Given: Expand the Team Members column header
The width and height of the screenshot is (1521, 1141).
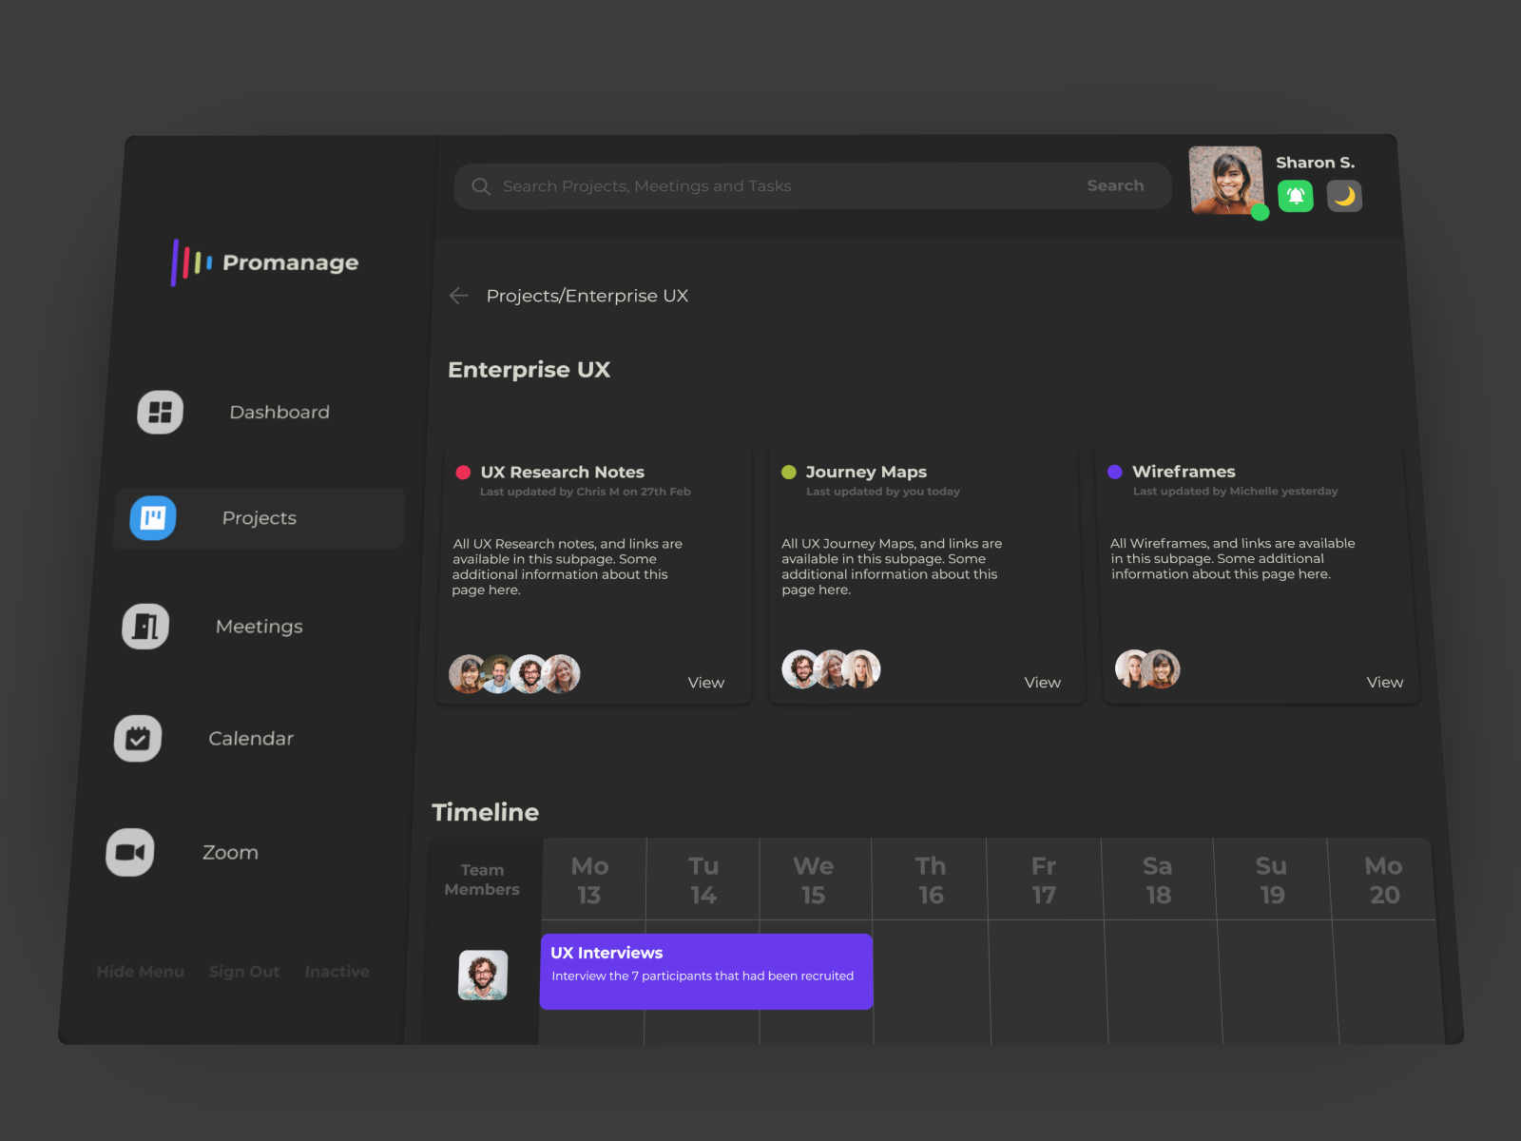Looking at the screenshot, I should coord(482,879).
